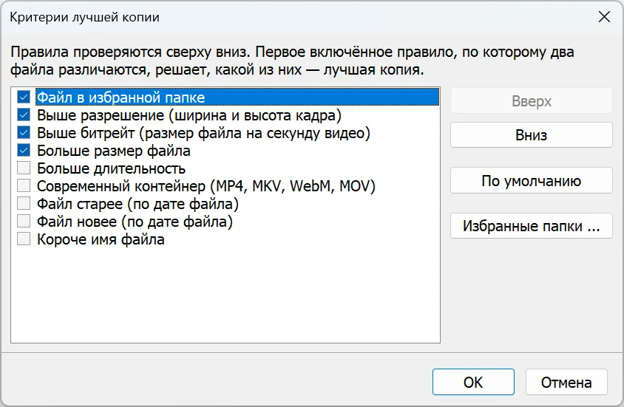The image size is (624, 407).
Task: Cancel with the 'Отмена' button
Action: pos(566,382)
